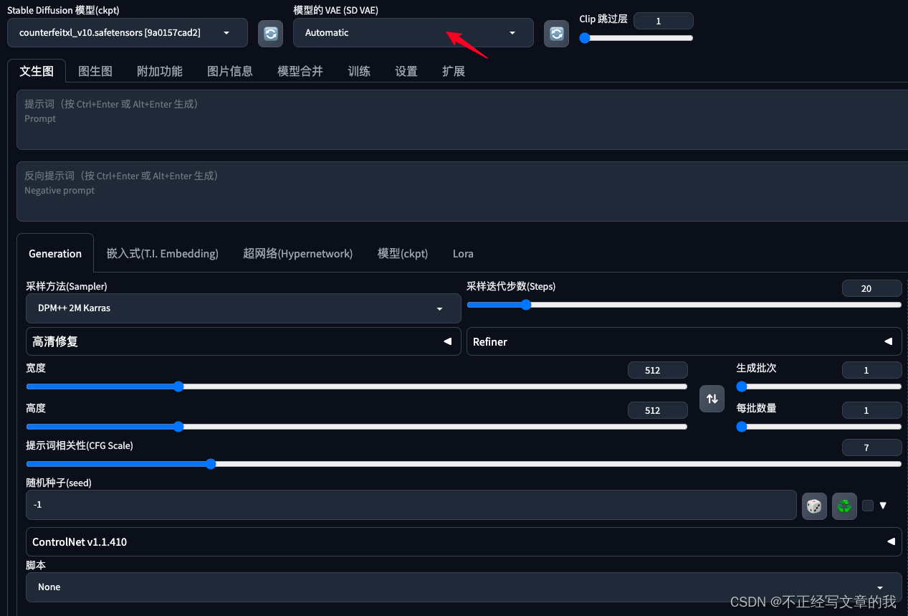The height and width of the screenshot is (616, 908).
Task: Click into the Negative prompt text area
Action: click(462, 191)
